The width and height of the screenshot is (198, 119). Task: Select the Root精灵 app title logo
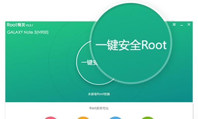[16, 25]
